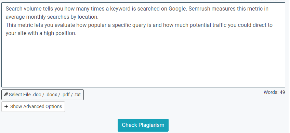Place the cursor on the word "Google"

tap(177, 9)
